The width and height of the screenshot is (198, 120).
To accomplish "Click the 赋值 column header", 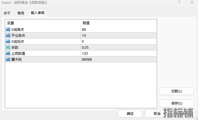I will (x=118, y=23).
